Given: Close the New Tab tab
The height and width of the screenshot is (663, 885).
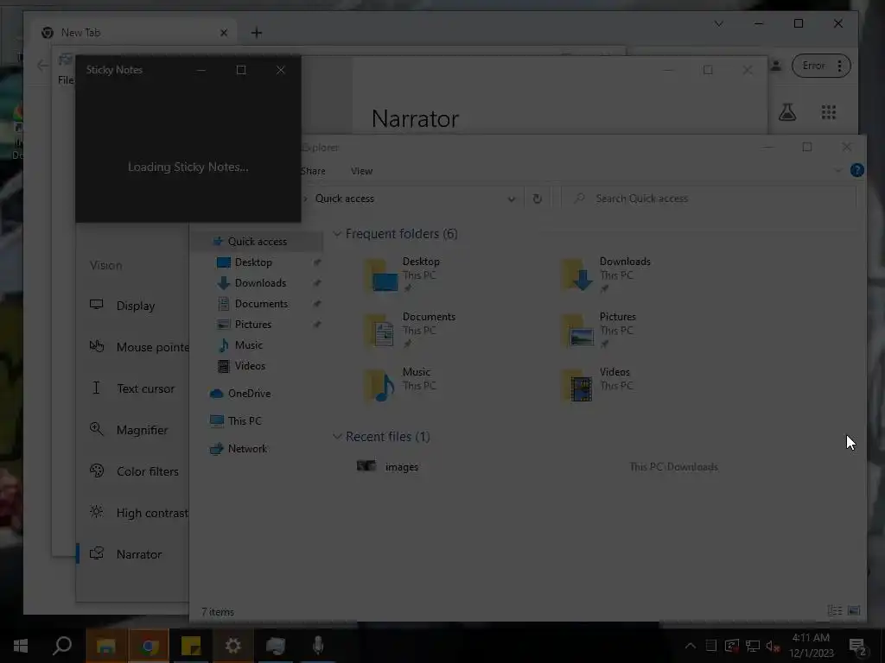Looking at the screenshot, I should [224, 33].
